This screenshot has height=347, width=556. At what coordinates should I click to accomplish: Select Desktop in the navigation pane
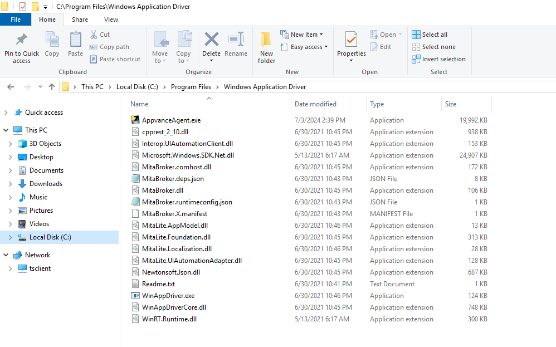41,157
